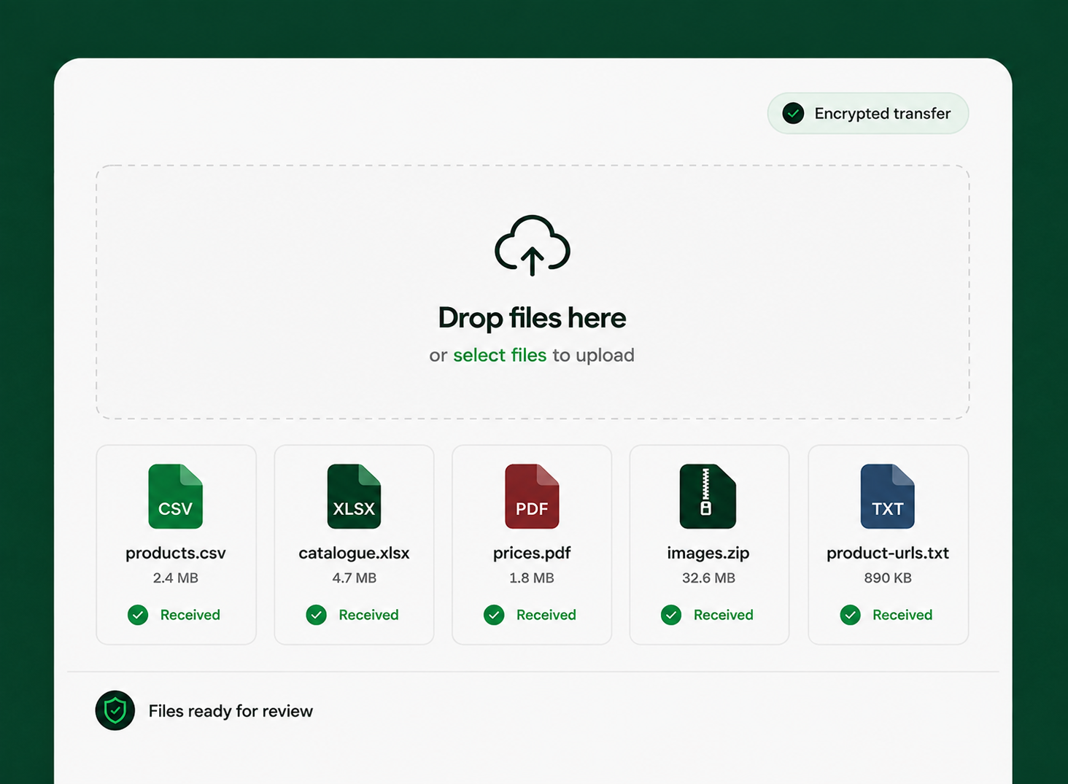This screenshot has height=784, width=1068.
Task: Click the 890 KB file size
Action: click(x=888, y=578)
